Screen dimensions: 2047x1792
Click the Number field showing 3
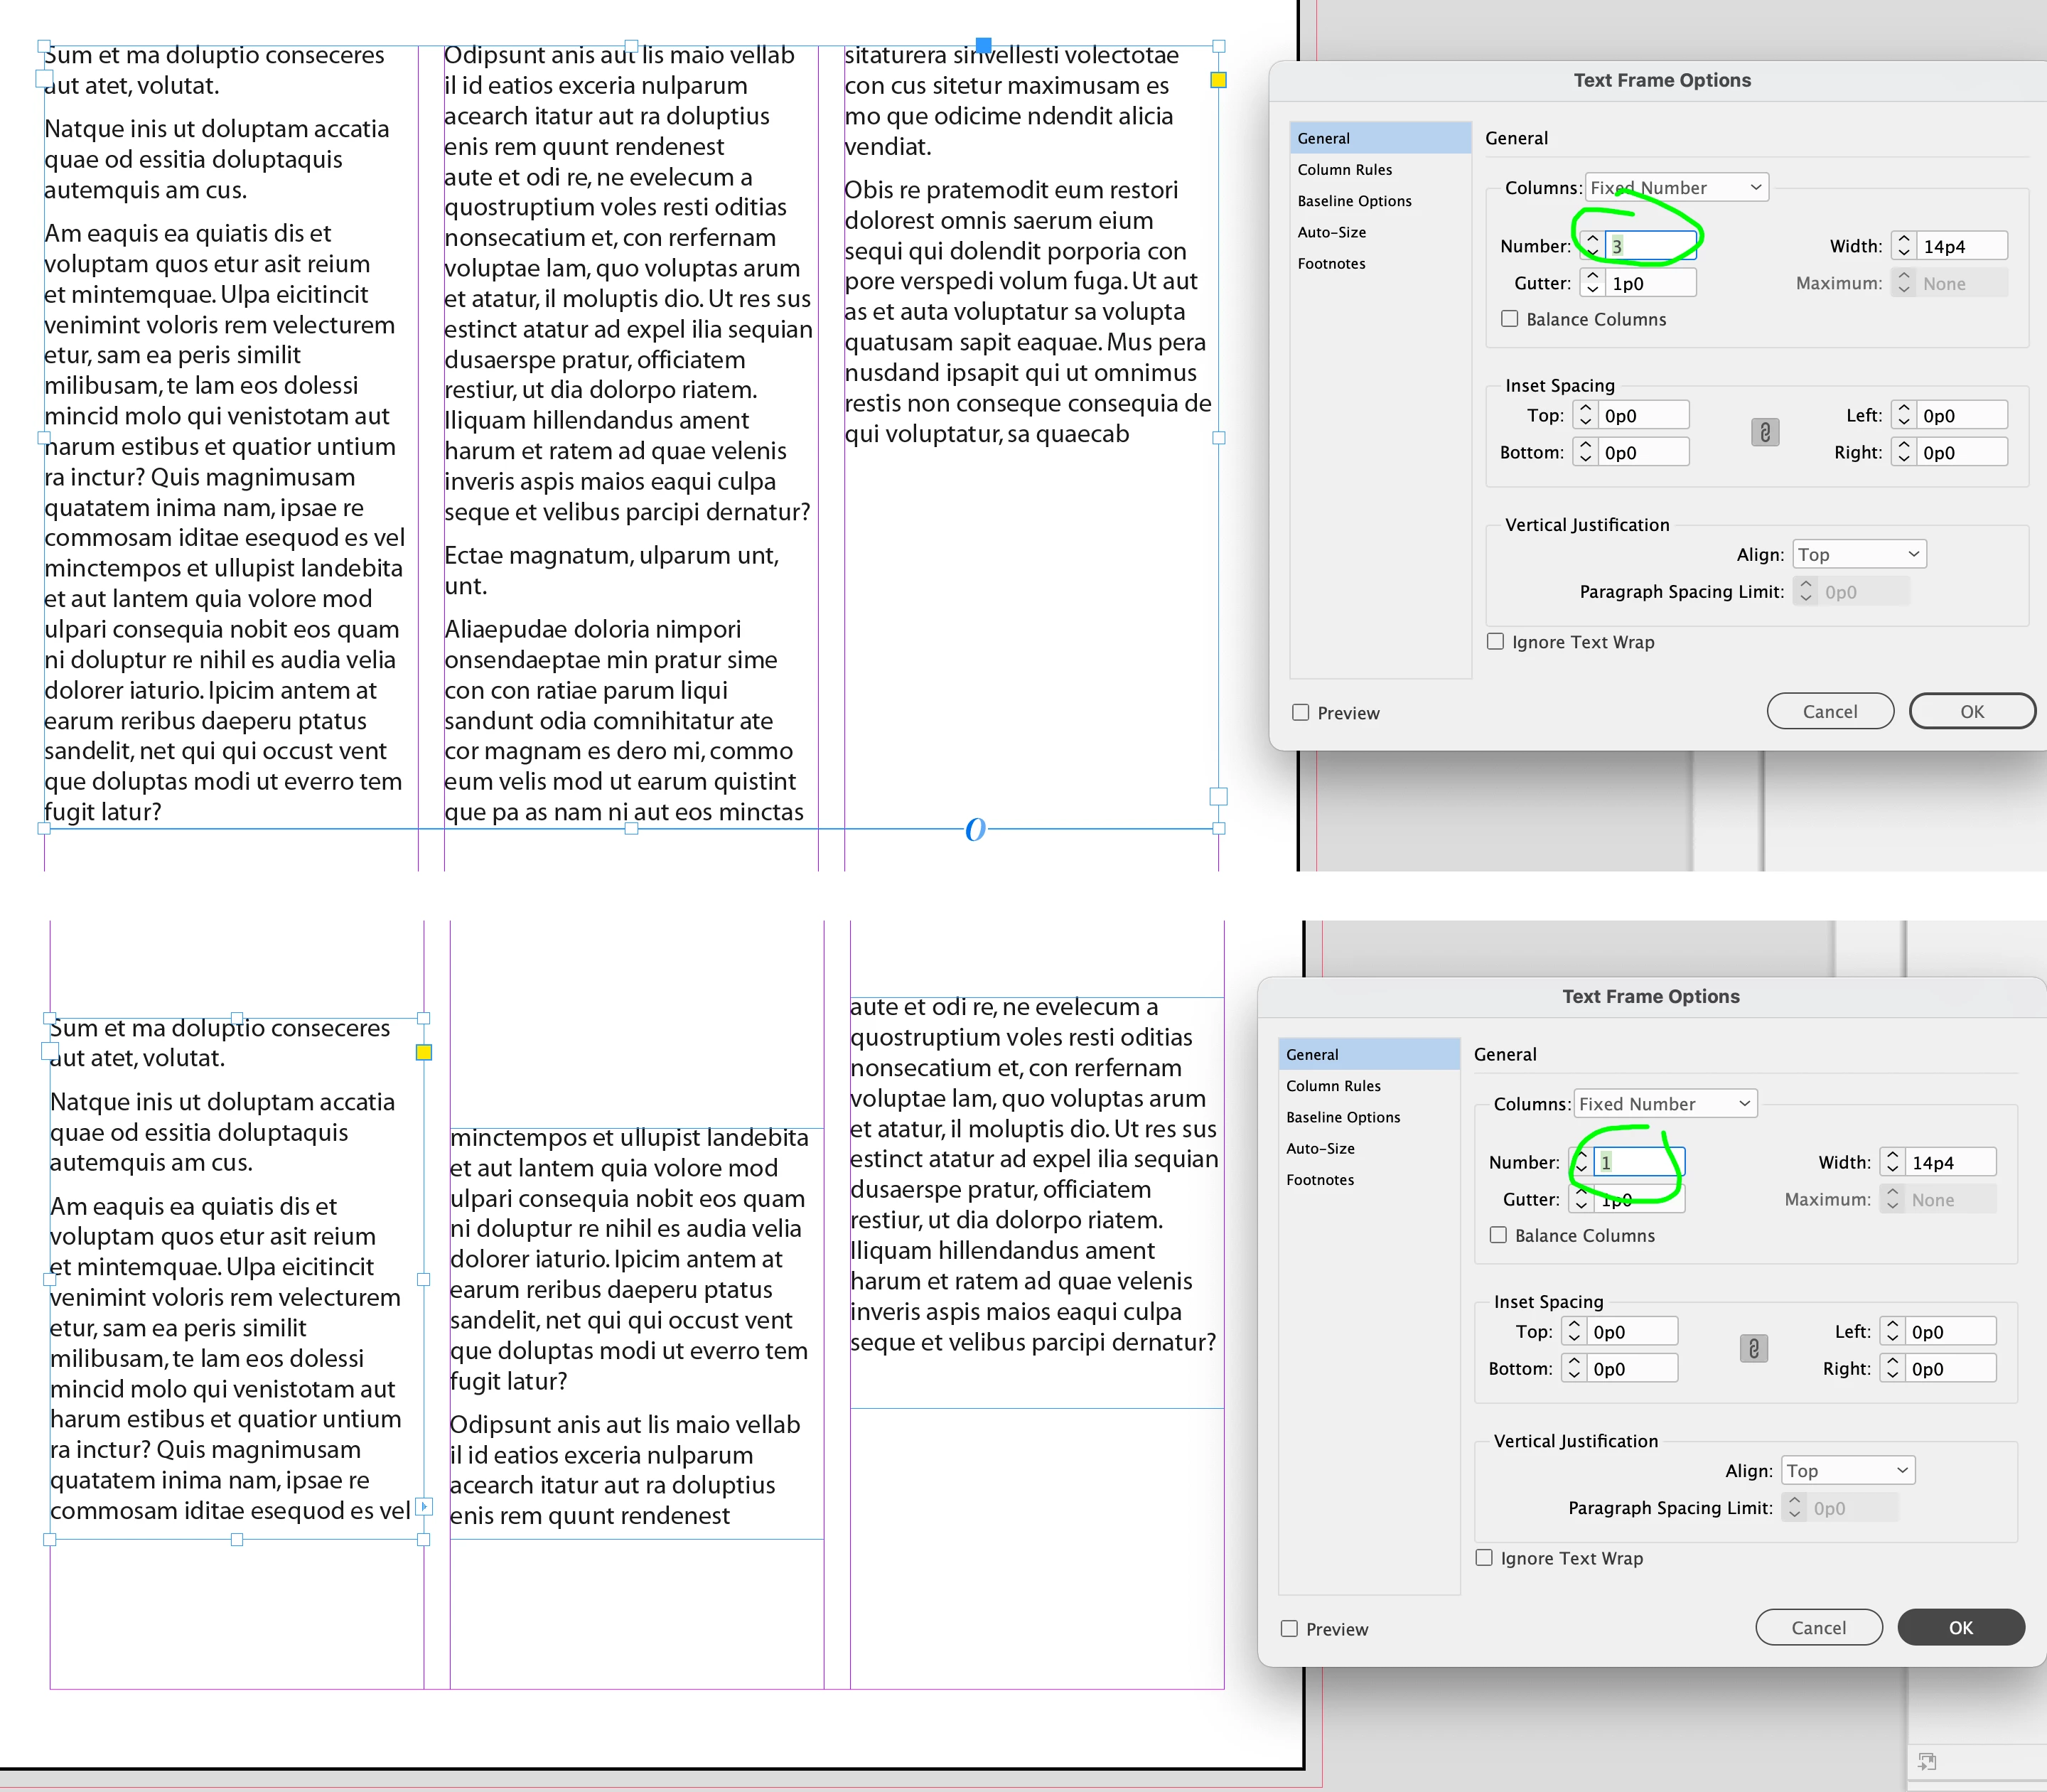point(1650,246)
